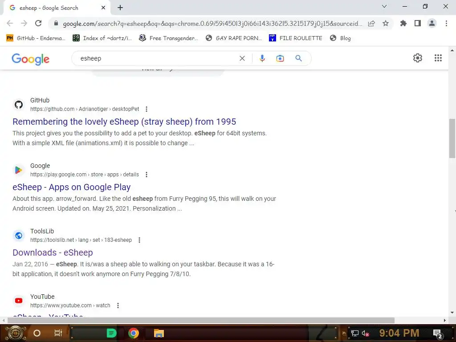Screen dimensions: 456x342
Task: Open Task View on the taskbar
Action: 58,333
